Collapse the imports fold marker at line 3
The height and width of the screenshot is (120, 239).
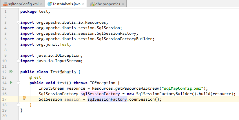(x=18, y=23)
